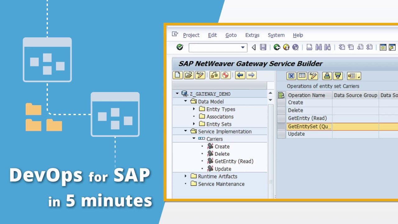The image size is (398, 224).
Task: Click the SAP window menu icon left of Project
Action: [x=175, y=35]
